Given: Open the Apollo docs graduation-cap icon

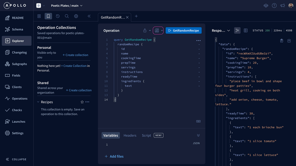Looking at the screenshot, I should pos(266,6).
